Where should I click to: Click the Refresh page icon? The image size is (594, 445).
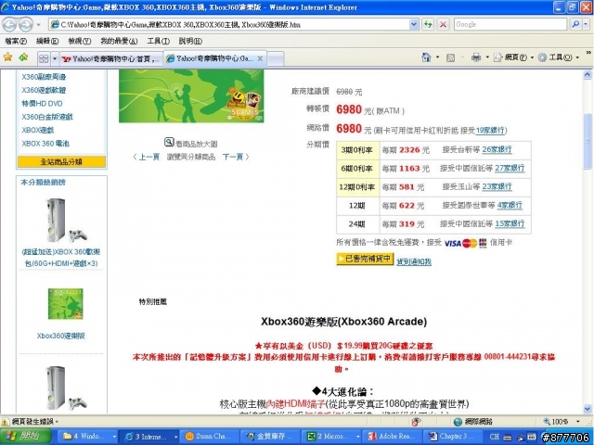pos(428,25)
